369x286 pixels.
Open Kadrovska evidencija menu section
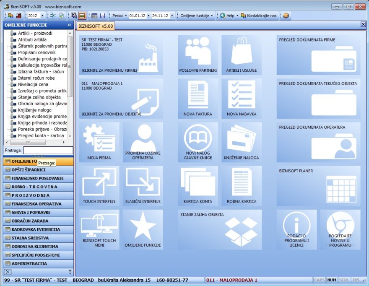(38, 229)
